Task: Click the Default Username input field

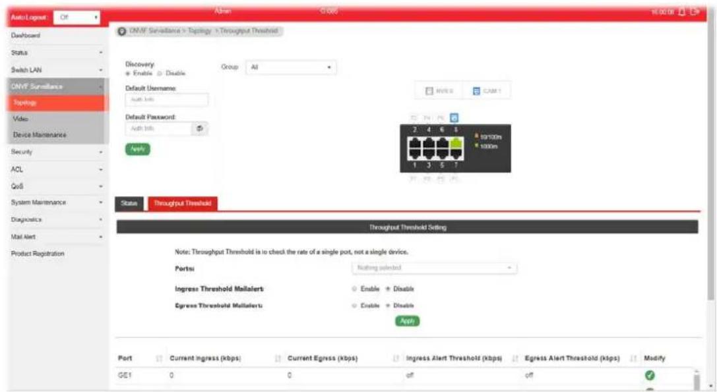Action: click(x=167, y=99)
